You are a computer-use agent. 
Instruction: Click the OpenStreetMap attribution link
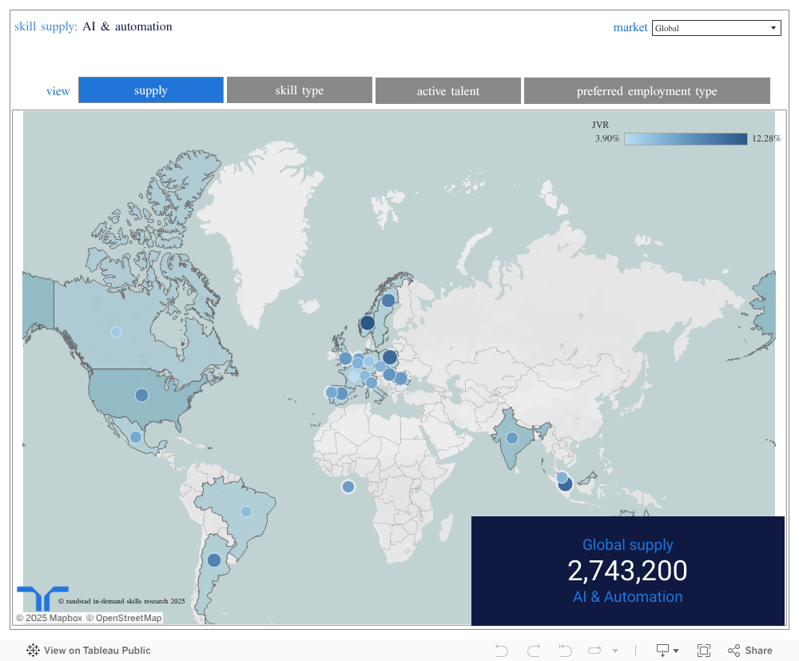tap(125, 617)
